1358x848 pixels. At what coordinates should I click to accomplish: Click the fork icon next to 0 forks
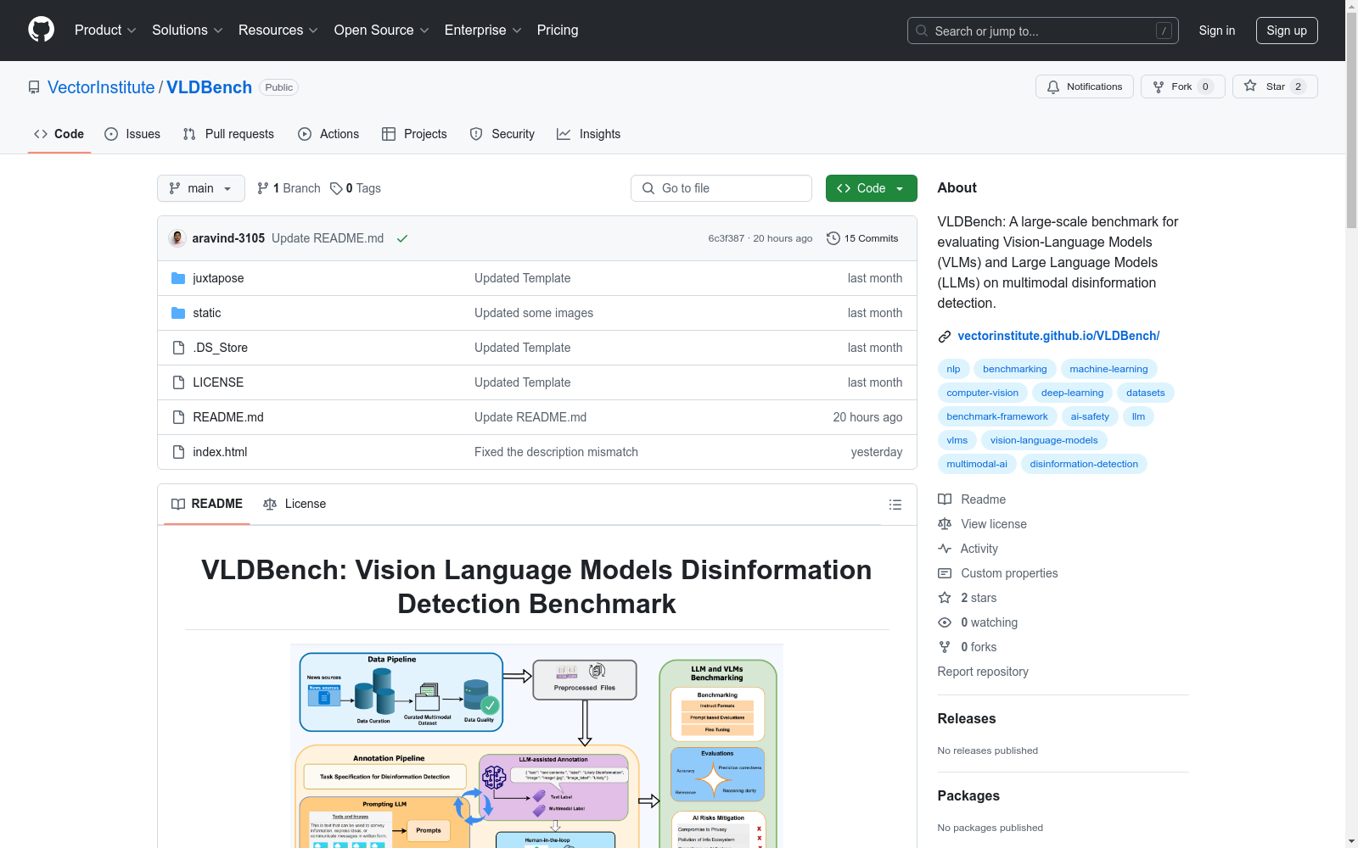pos(945,647)
